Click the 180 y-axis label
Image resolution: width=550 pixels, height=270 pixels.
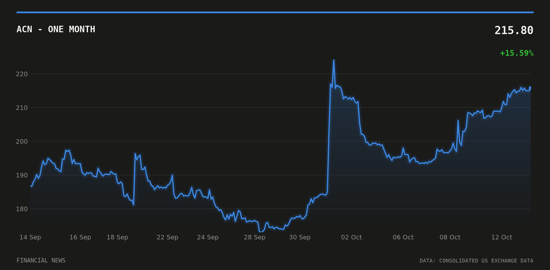point(22,209)
